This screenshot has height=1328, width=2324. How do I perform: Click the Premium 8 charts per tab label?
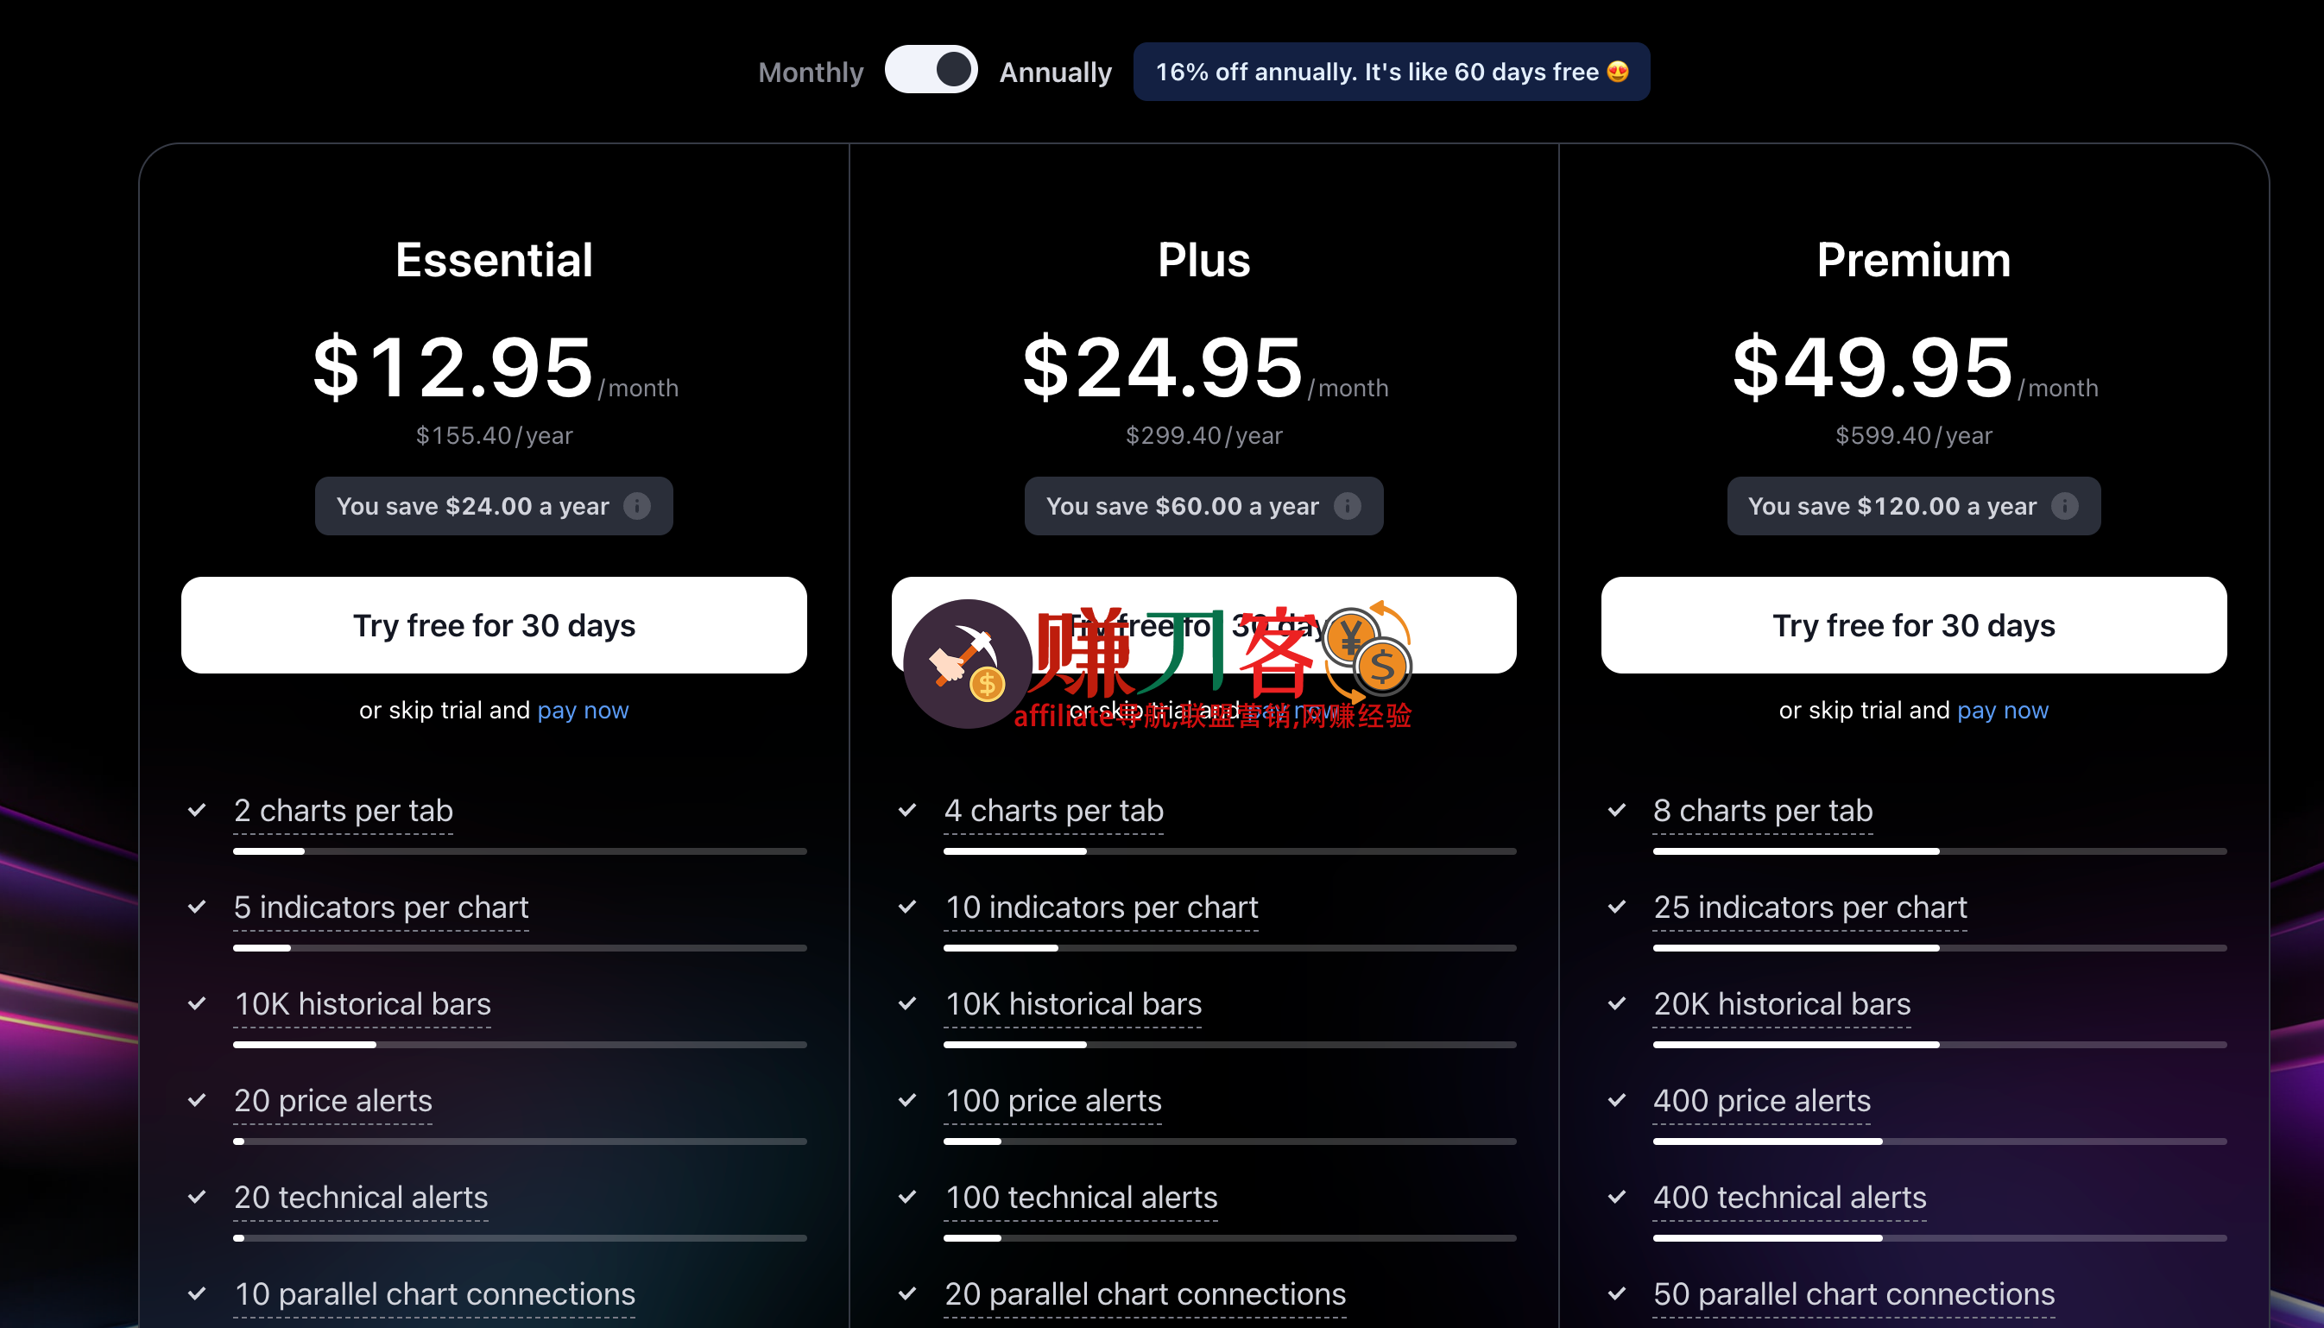pos(1762,810)
